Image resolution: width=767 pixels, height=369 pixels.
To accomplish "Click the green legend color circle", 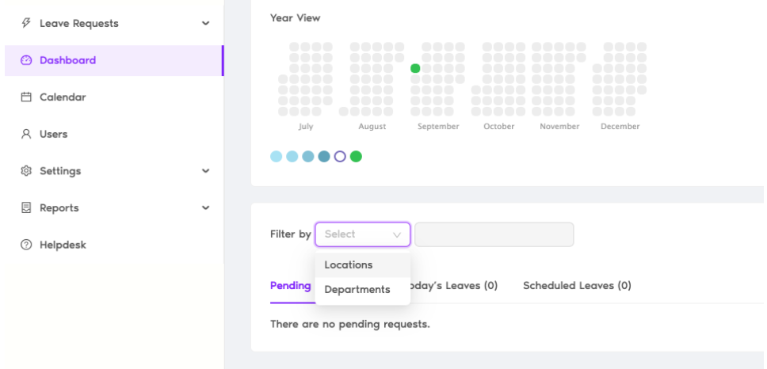I will tap(356, 157).
